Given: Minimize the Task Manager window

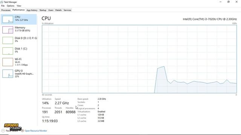Looking at the screenshot, I should pyautogui.click(x=221, y=2).
